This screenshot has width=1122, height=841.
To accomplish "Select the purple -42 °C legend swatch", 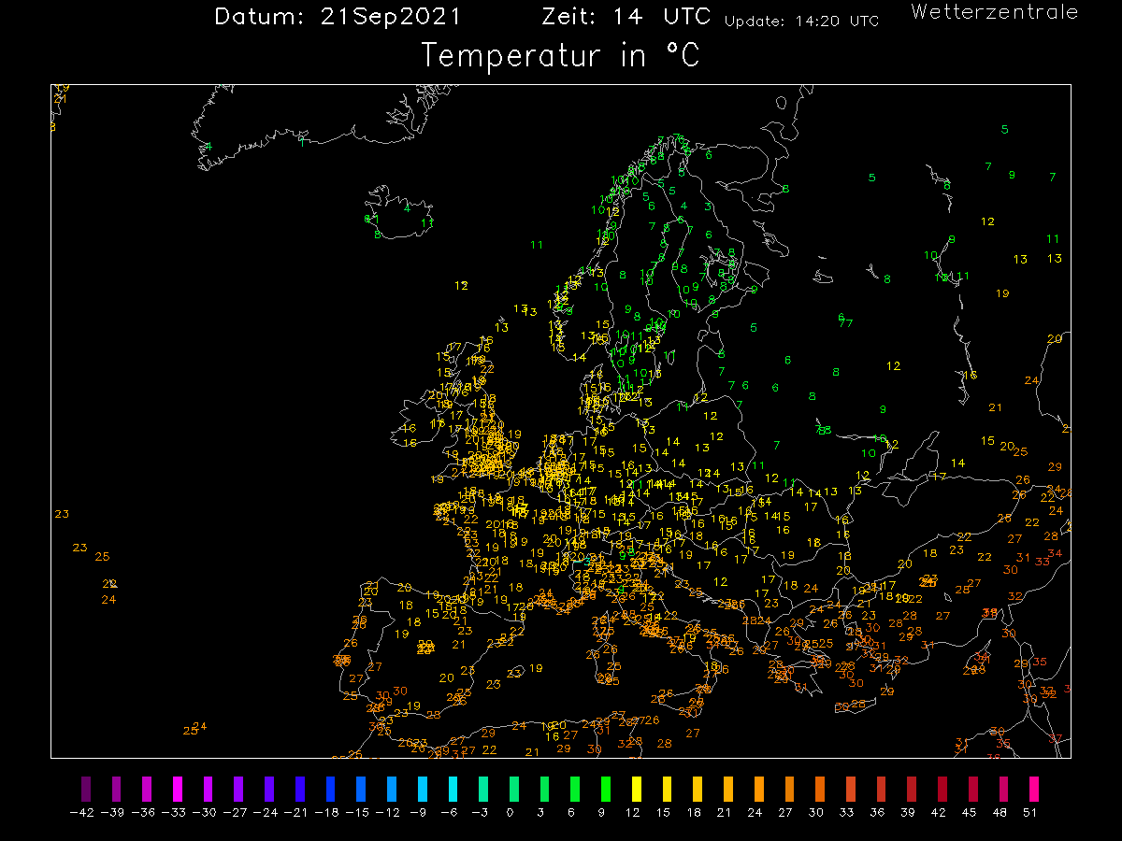I will 86,787.
